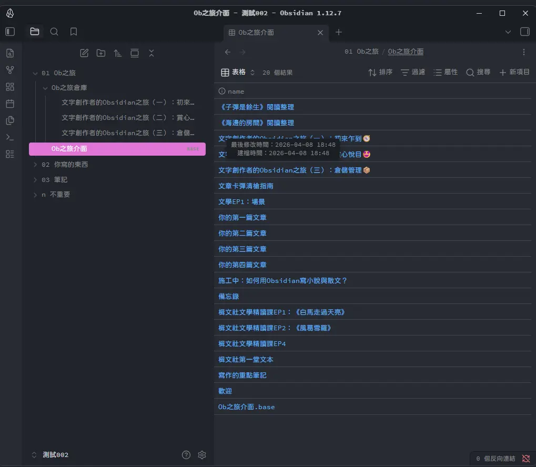
Task: Click the 新項目 button
Action: [514, 72]
